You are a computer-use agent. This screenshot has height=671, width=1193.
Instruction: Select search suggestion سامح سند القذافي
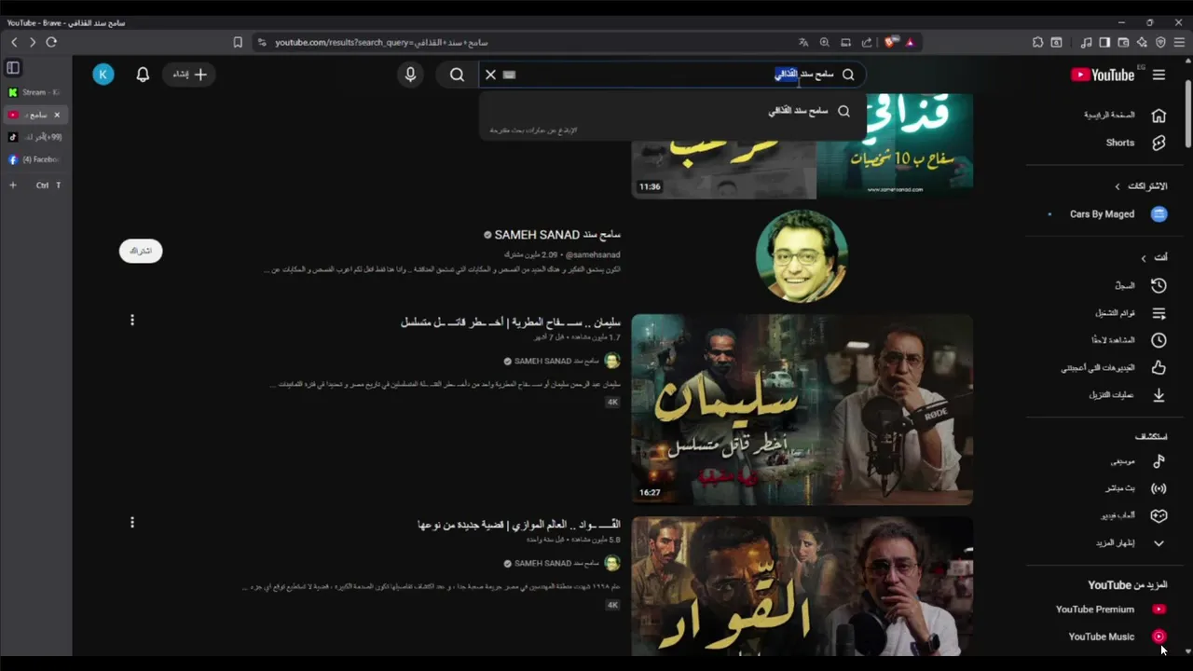click(672, 111)
